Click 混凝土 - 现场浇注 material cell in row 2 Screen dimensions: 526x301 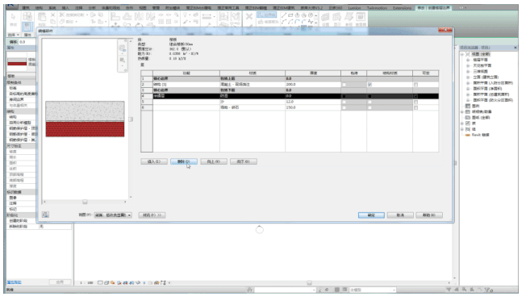pos(253,85)
